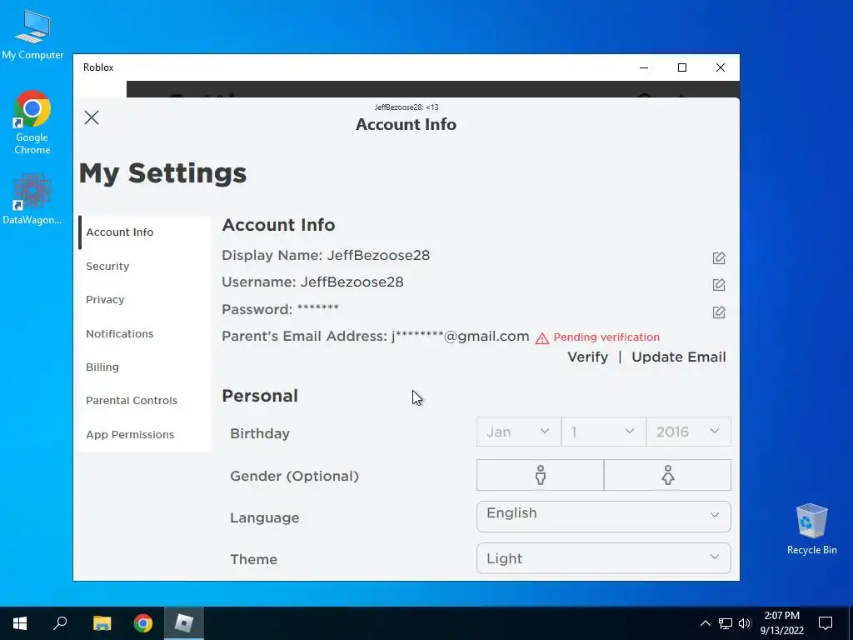The height and width of the screenshot is (640, 853).
Task: Click the Personal section heading
Action: [260, 396]
